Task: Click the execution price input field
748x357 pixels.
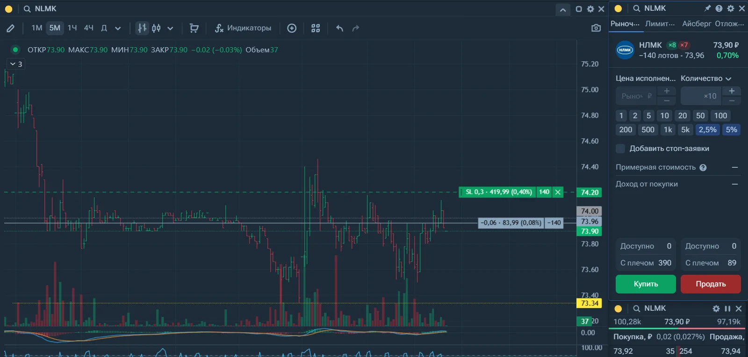Action: coord(636,96)
